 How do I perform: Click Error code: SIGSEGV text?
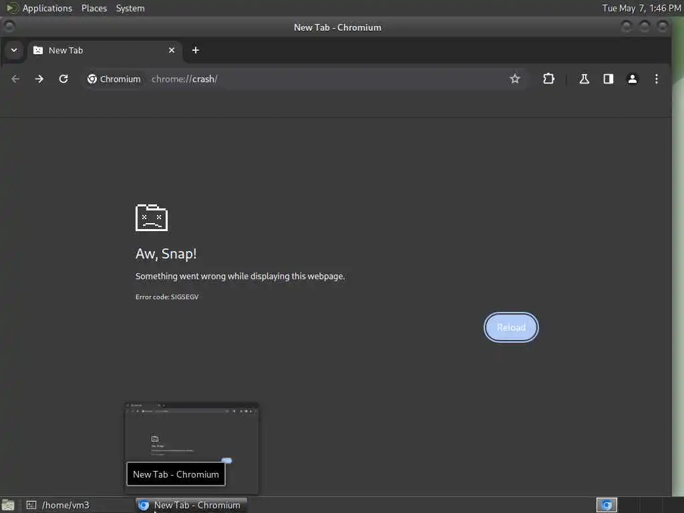pos(166,297)
